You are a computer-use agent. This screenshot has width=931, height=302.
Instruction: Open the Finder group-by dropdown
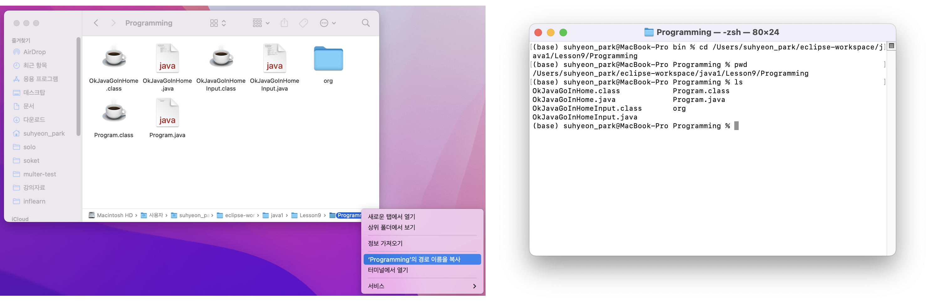click(x=261, y=23)
